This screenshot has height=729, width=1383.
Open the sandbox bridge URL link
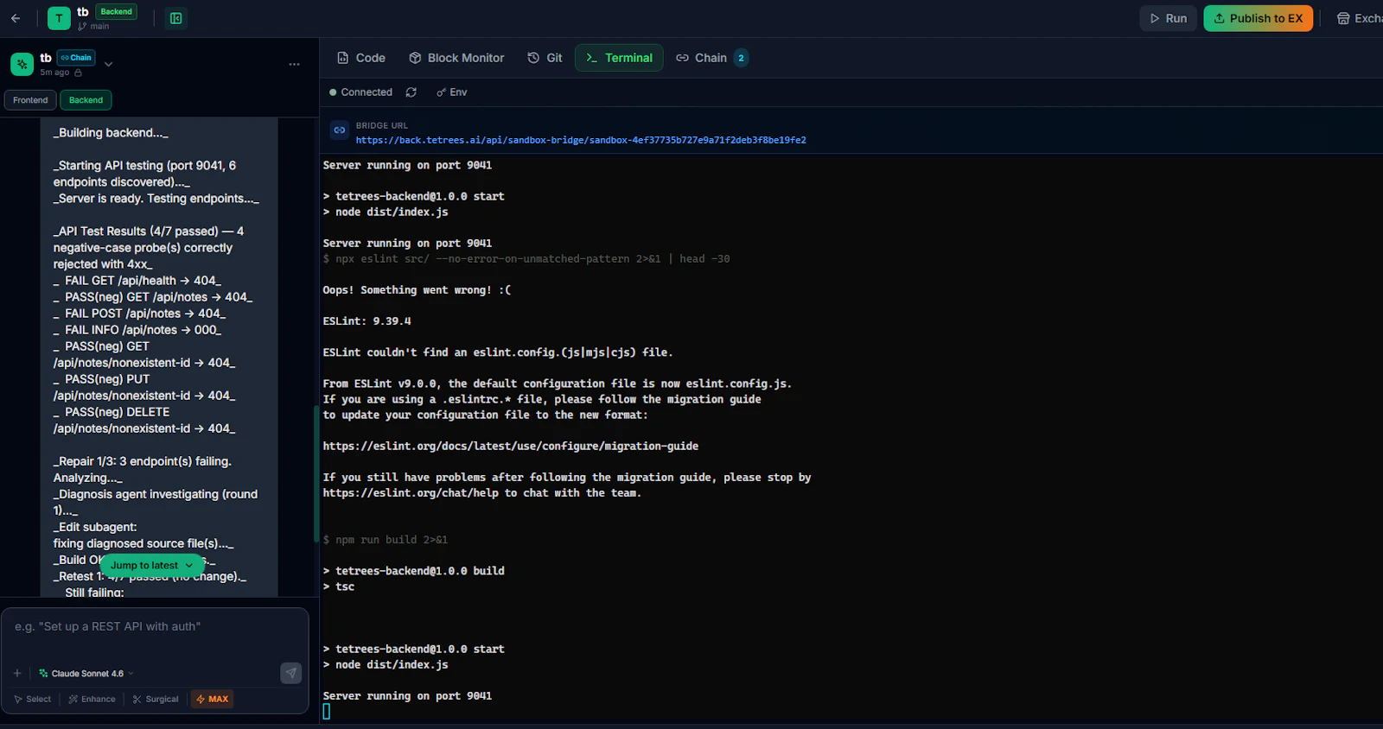click(581, 140)
